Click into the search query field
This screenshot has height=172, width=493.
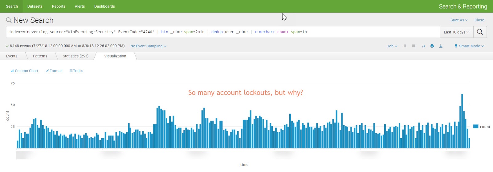[223, 32]
